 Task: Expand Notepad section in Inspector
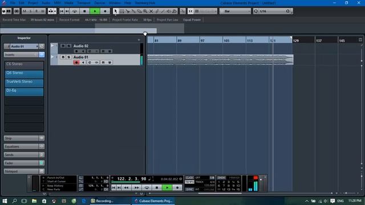(21, 171)
